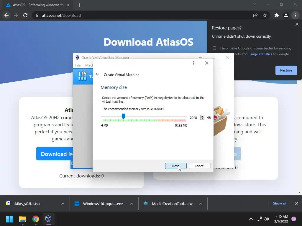Expand Atlas_v0.5.1.iso download options
302x226 pixels.
63,204
